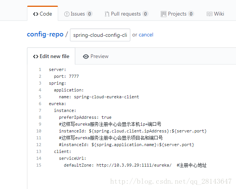
Task: Click the cancel link
Action: click(146, 35)
